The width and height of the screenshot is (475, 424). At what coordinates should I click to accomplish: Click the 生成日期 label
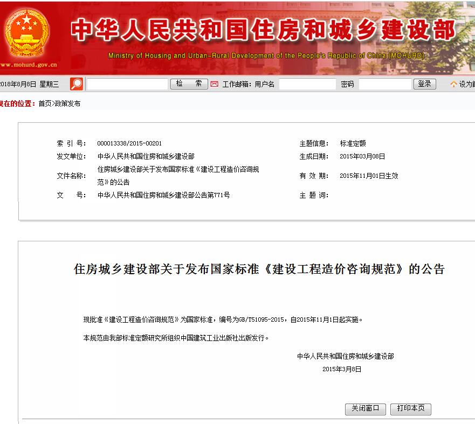(x=314, y=156)
